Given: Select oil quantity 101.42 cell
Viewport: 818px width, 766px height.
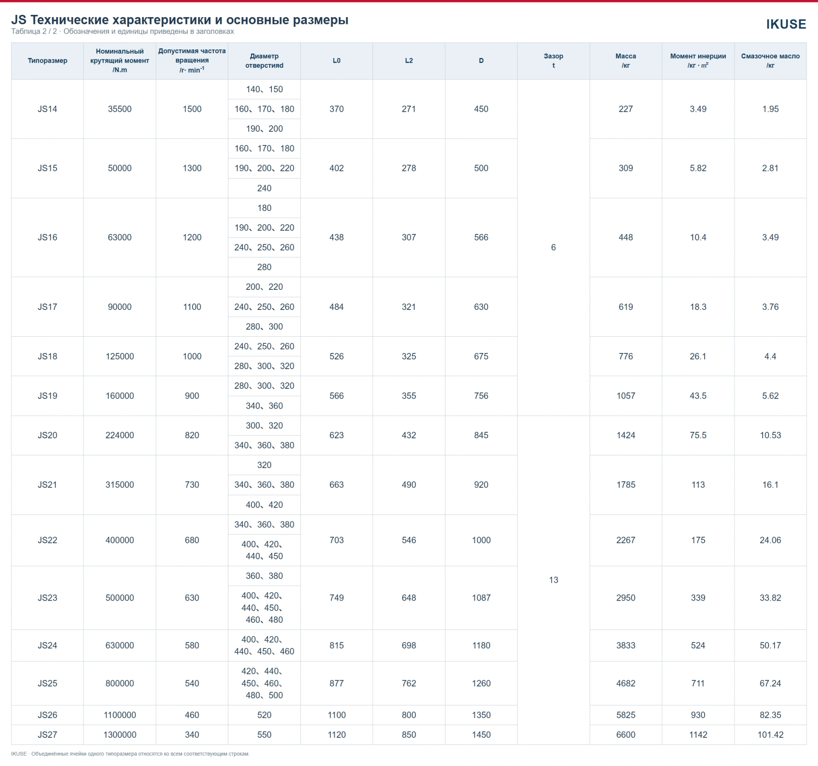Looking at the screenshot, I should tap(770, 734).
